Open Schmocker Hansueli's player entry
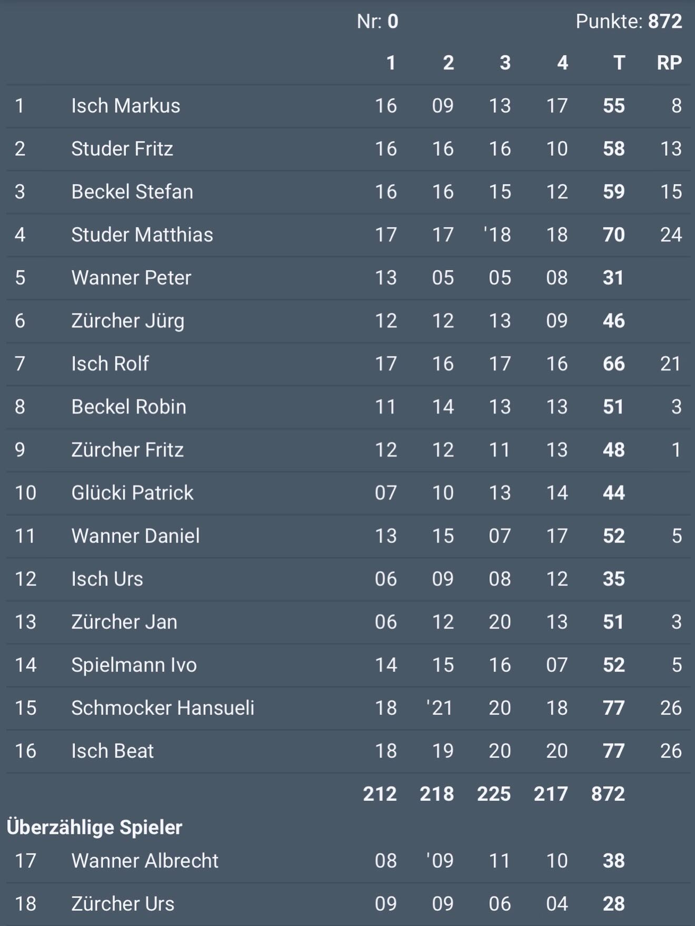This screenshot has width=695, height=926. pyautogui.click(x=163, y=708)
